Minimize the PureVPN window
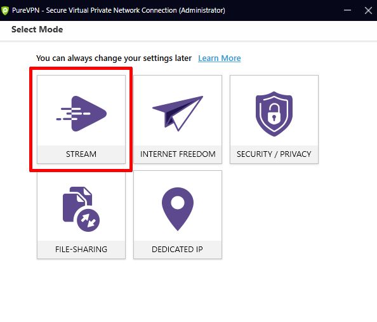 [x=347, y=10]
